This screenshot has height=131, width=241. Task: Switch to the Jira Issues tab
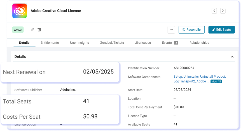click(x=143, y=43)
